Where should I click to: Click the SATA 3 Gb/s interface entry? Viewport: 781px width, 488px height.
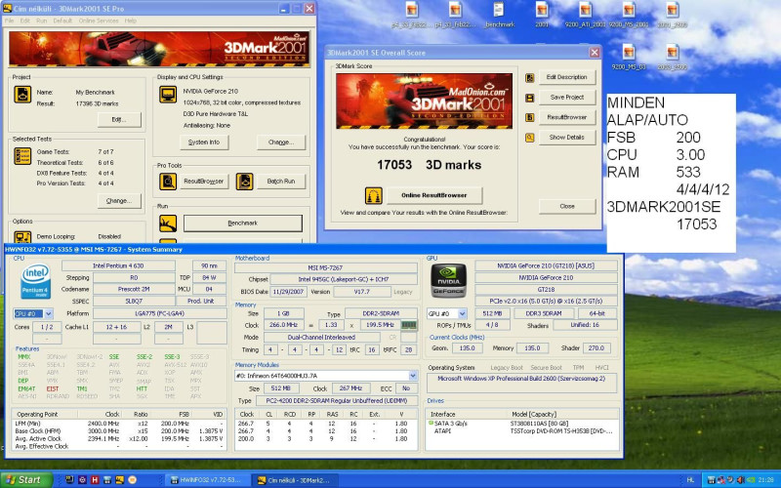(x=451, y=424)
